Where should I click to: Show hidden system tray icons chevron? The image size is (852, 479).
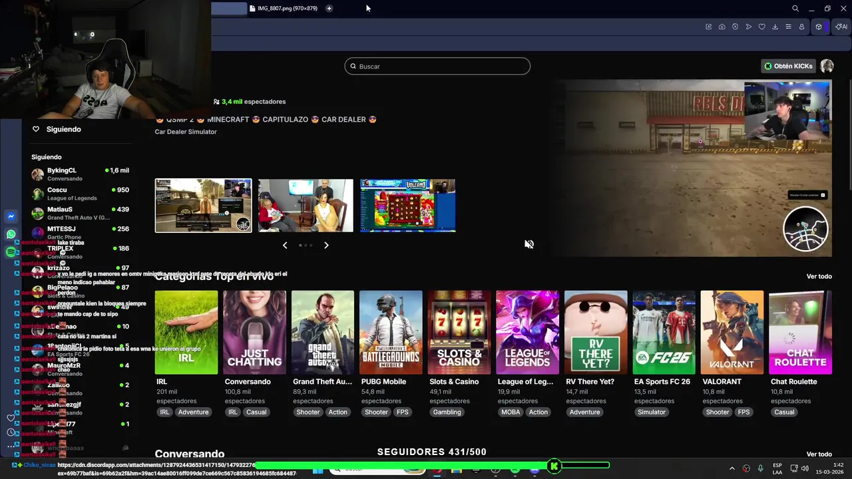732,468
